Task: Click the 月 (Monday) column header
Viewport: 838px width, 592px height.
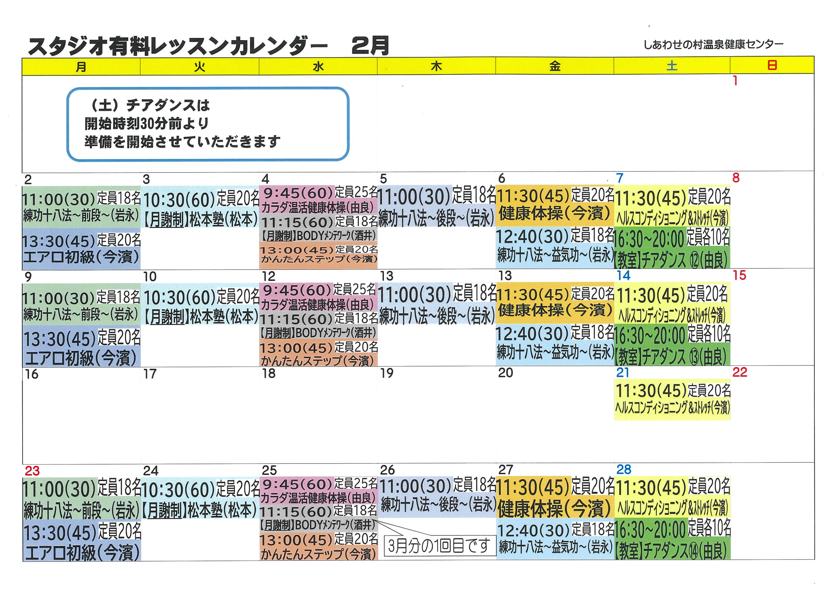Action: click(x=81, y=67)
